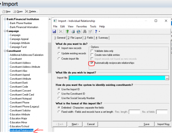The image size is (172, 133).
Task: Click the Print toolbar icon
Action: tap(73, 31)
